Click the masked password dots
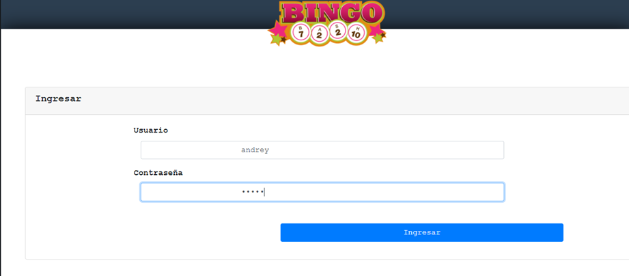Image resolution: width=629 pixels, height=276 pixels. (253, 192)
